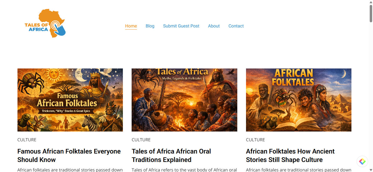Open the African Folktales book thumbnail

click(299, 100)
